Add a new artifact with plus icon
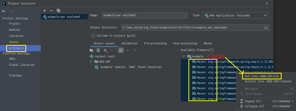Screen dimensions: 296x111 tap(45, 11)
